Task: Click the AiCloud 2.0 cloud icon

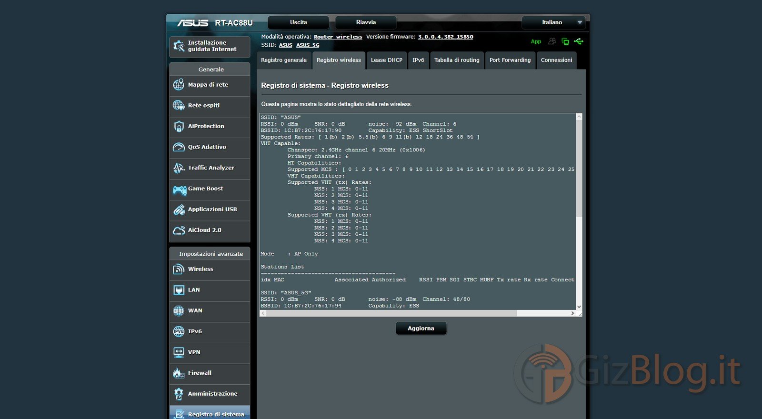Action: pyautogui.click(x=179, y=230)
